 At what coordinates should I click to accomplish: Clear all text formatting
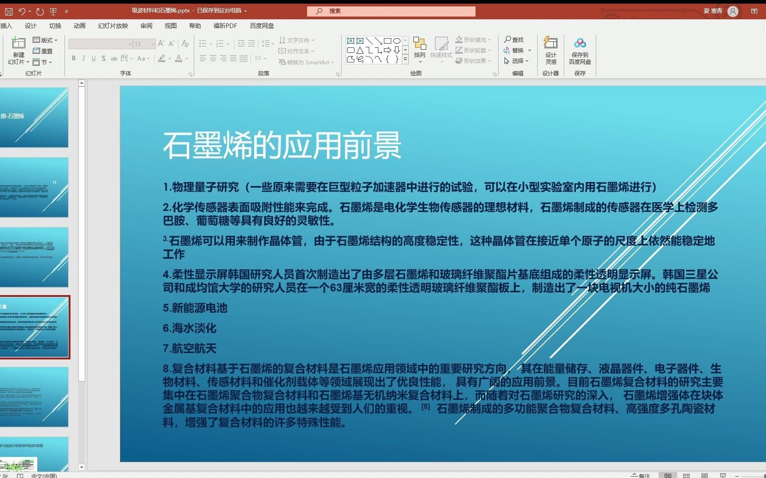coord(186,44)
